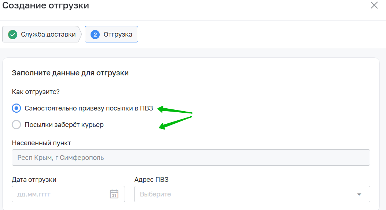Screen dimensions: 386x210
Task: Select Посылки заберёт курьер radio option
Action: pos(16,124)
